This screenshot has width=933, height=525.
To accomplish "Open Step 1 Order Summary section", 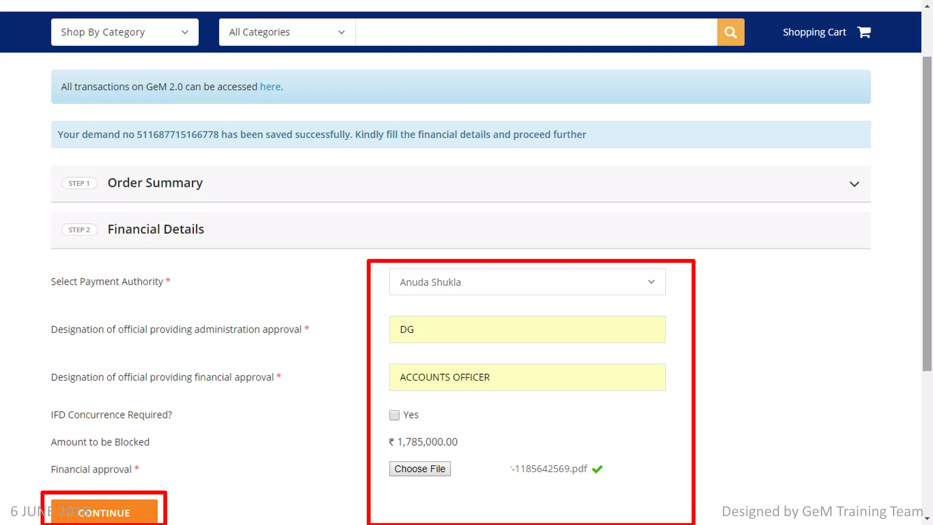I will pyautogui.click(x=155, y=183).
